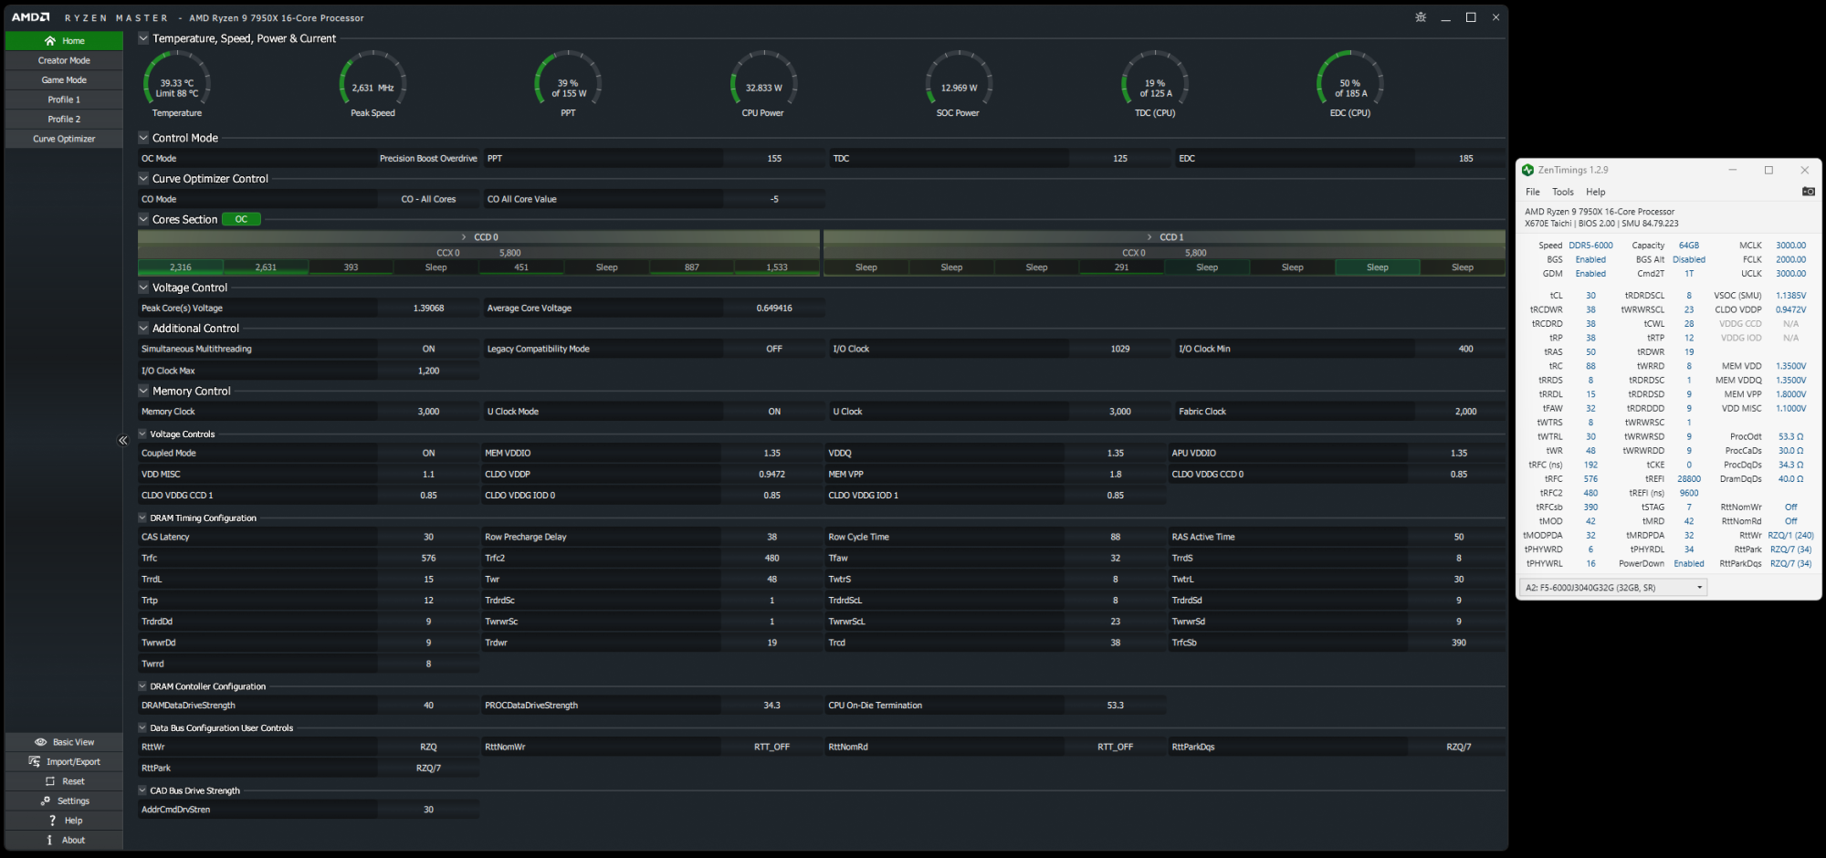Open Ryzen Master Settings
The height and width of the screenshot is (858, 1826).
[63, 800]
